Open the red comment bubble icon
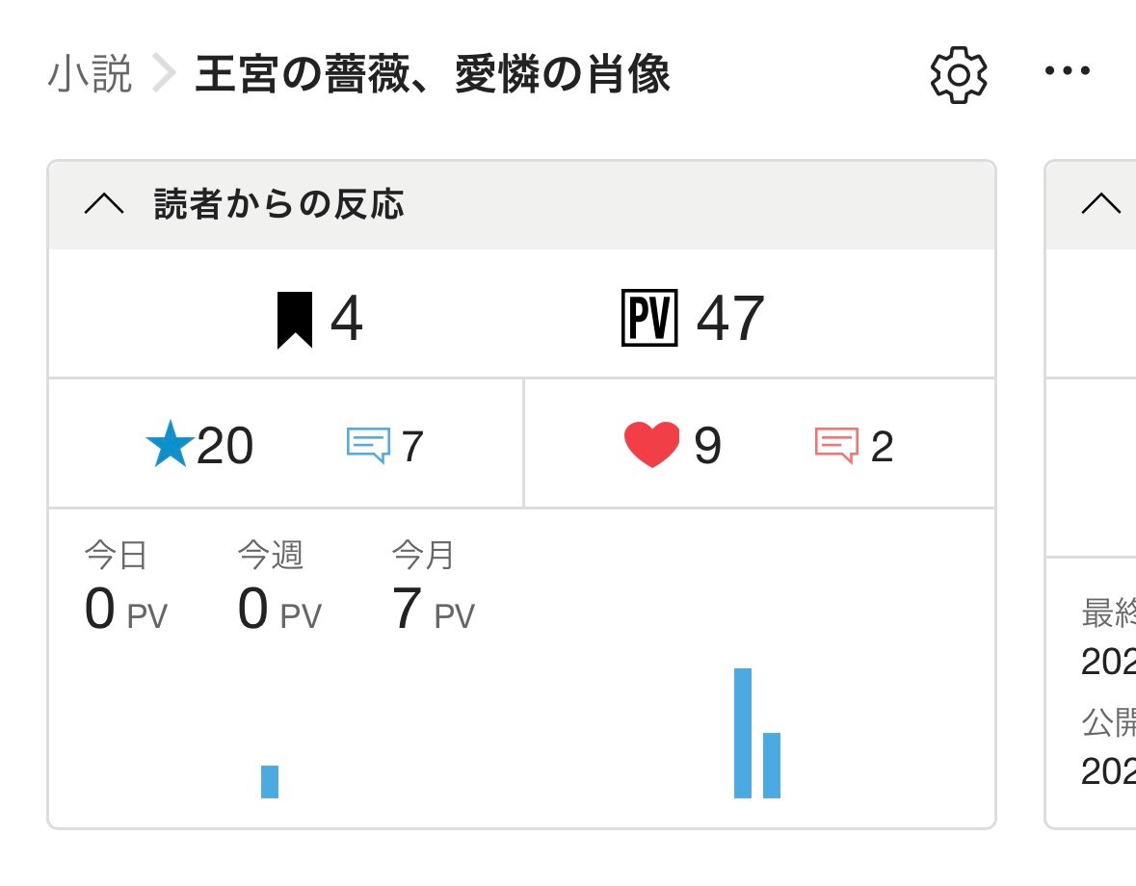This screenshot has width=1136, height=886. click(835, 446)
